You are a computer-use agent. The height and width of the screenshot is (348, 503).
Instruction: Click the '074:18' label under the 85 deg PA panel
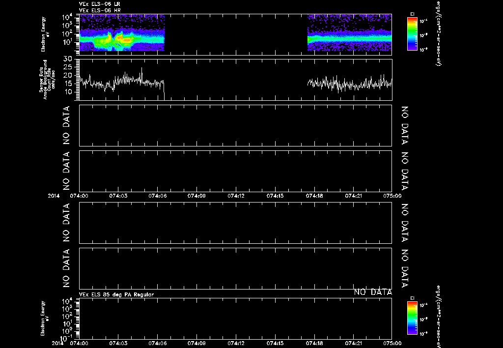(314, 343)
